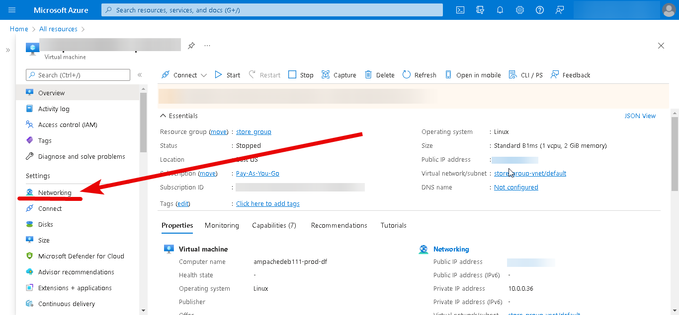The height and width of the screenshot is (315, 679).
Task: Open the Essentials virtual network/subnet link
Action: [x=530, y=173]
